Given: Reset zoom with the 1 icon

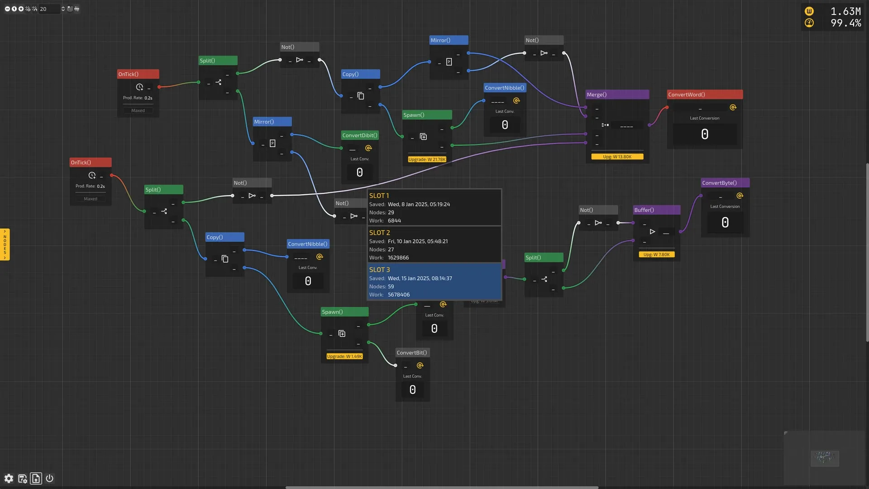Looking at the screenshot, I should coord(14,9).
